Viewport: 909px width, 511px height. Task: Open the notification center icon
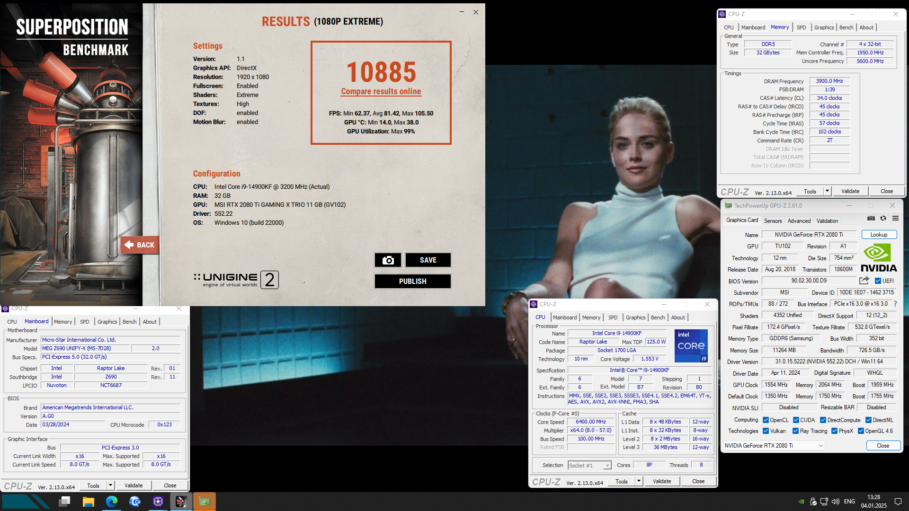tap(898, 502)
